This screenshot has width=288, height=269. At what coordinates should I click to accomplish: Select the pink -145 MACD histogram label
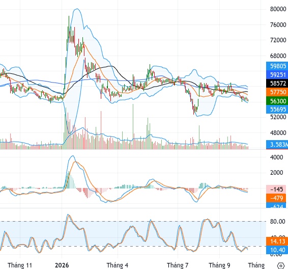[277, 189]
